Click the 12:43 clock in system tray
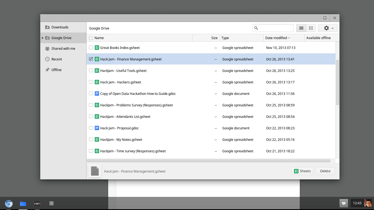Viewport: 374px width, 210px height. tap(357, 203)
